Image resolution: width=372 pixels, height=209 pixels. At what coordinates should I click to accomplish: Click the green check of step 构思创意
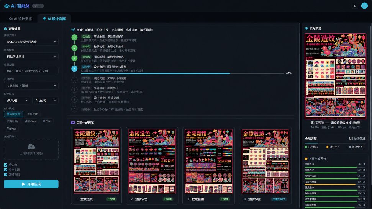74,47
